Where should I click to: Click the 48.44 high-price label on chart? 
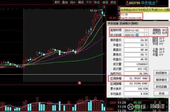tap(93, 11)
